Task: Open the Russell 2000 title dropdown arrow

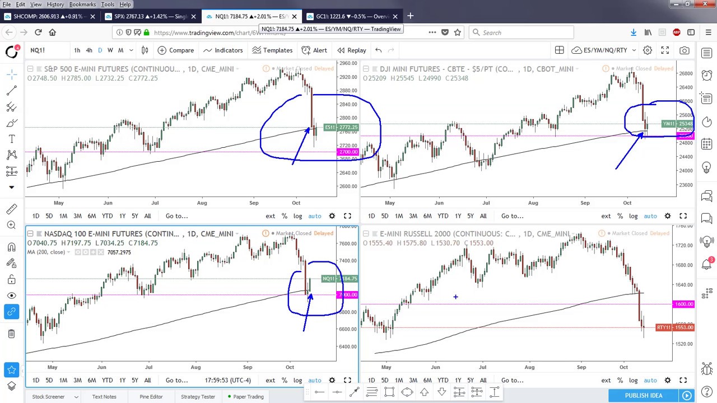Action: point(574,234)
